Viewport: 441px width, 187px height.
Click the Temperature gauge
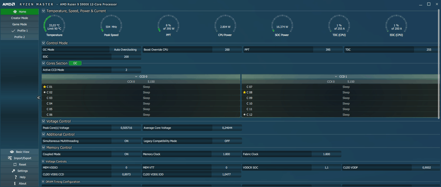pyautogui.click(x=54, y=26)
